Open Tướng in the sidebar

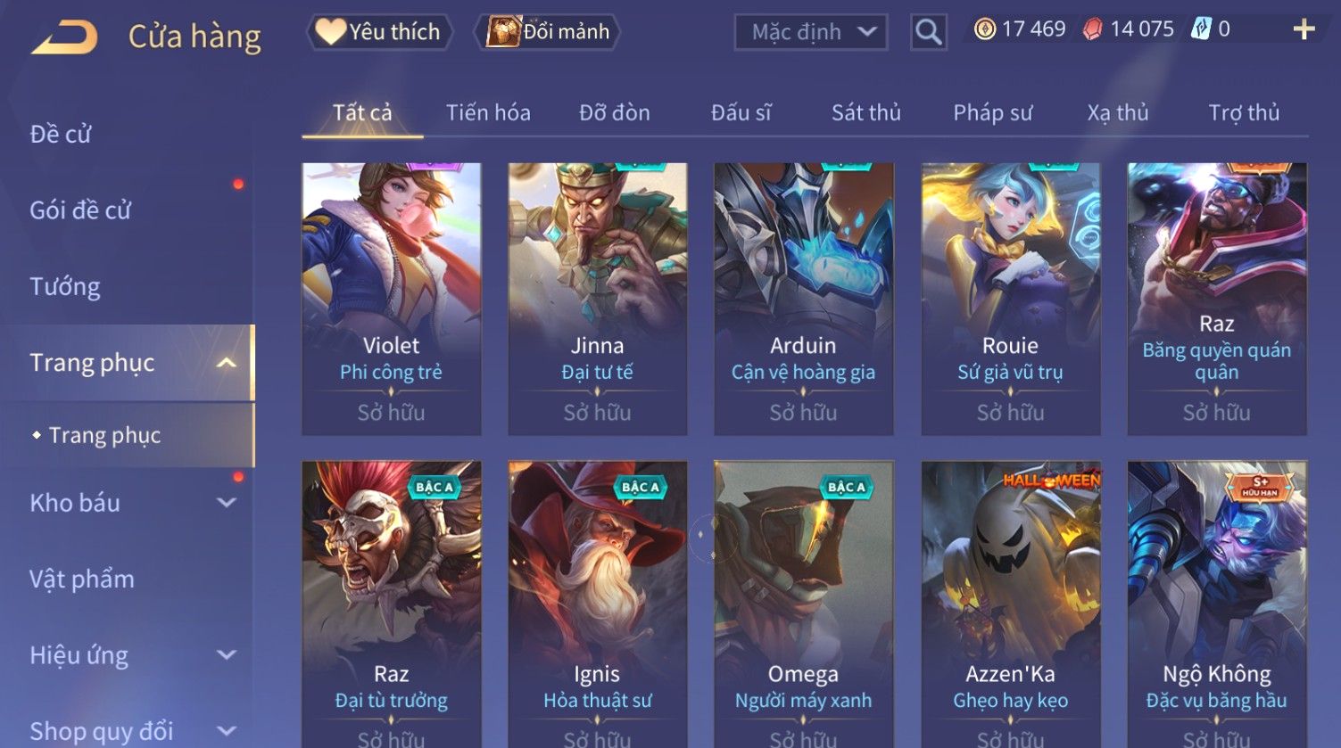pyautogui.click(x=65, y=286)
